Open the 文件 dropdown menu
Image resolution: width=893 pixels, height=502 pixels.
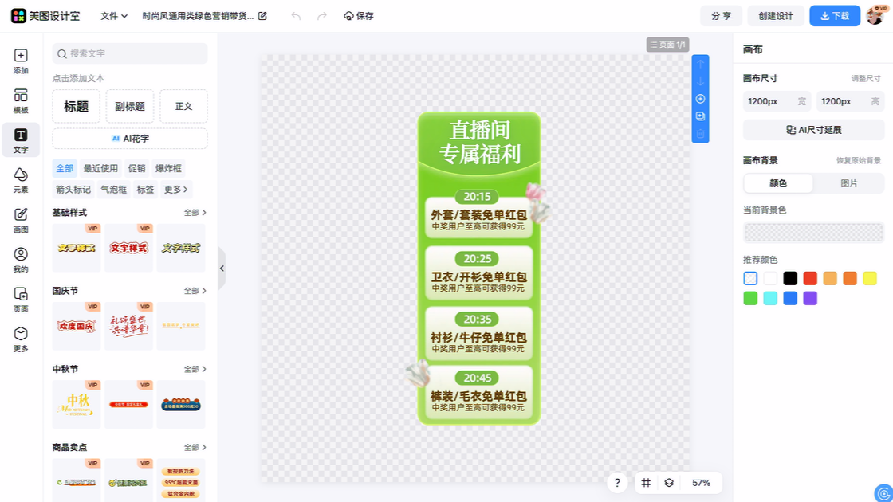pos(114,16)
